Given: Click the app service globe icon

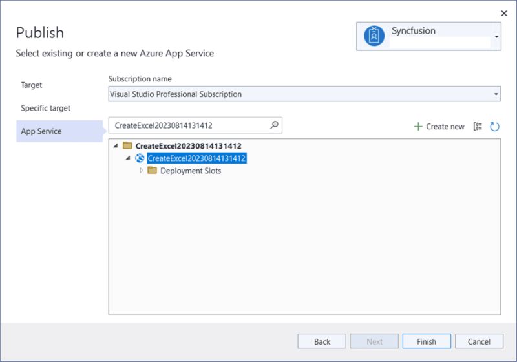Looking at the screenshot, I should [x=140, y=158].
